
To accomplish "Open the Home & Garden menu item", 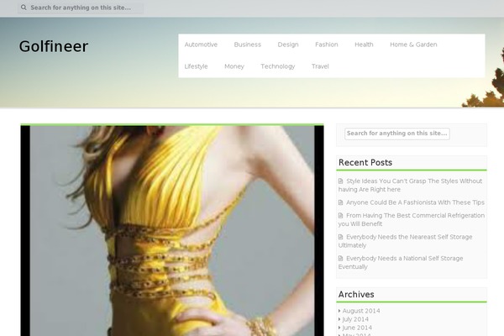I will tap(413, 45).
